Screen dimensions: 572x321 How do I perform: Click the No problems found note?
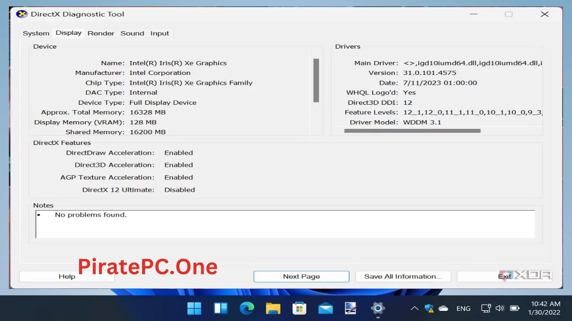[x=91, y=214]
